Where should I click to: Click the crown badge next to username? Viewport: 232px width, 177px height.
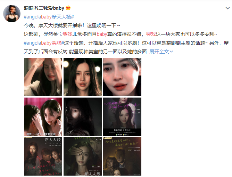coord(68,8)
